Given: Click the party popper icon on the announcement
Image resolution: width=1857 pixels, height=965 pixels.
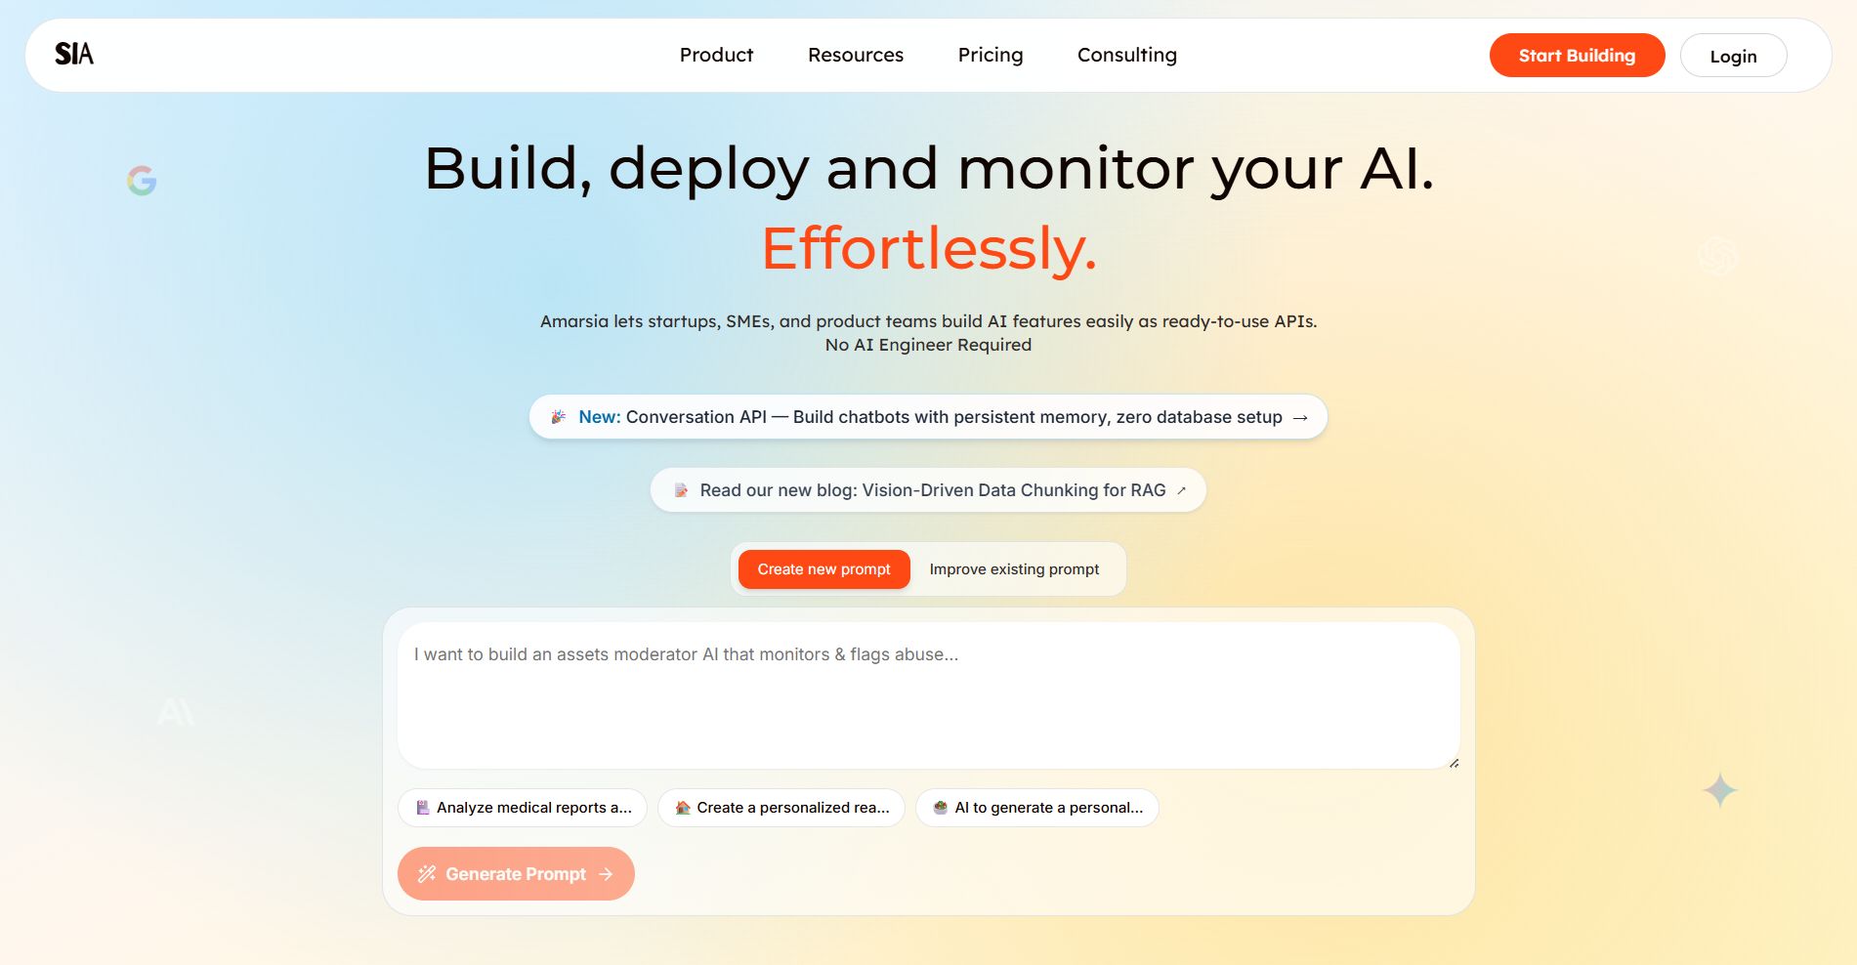Looking at the screenshot, I should tap(559, 417).
